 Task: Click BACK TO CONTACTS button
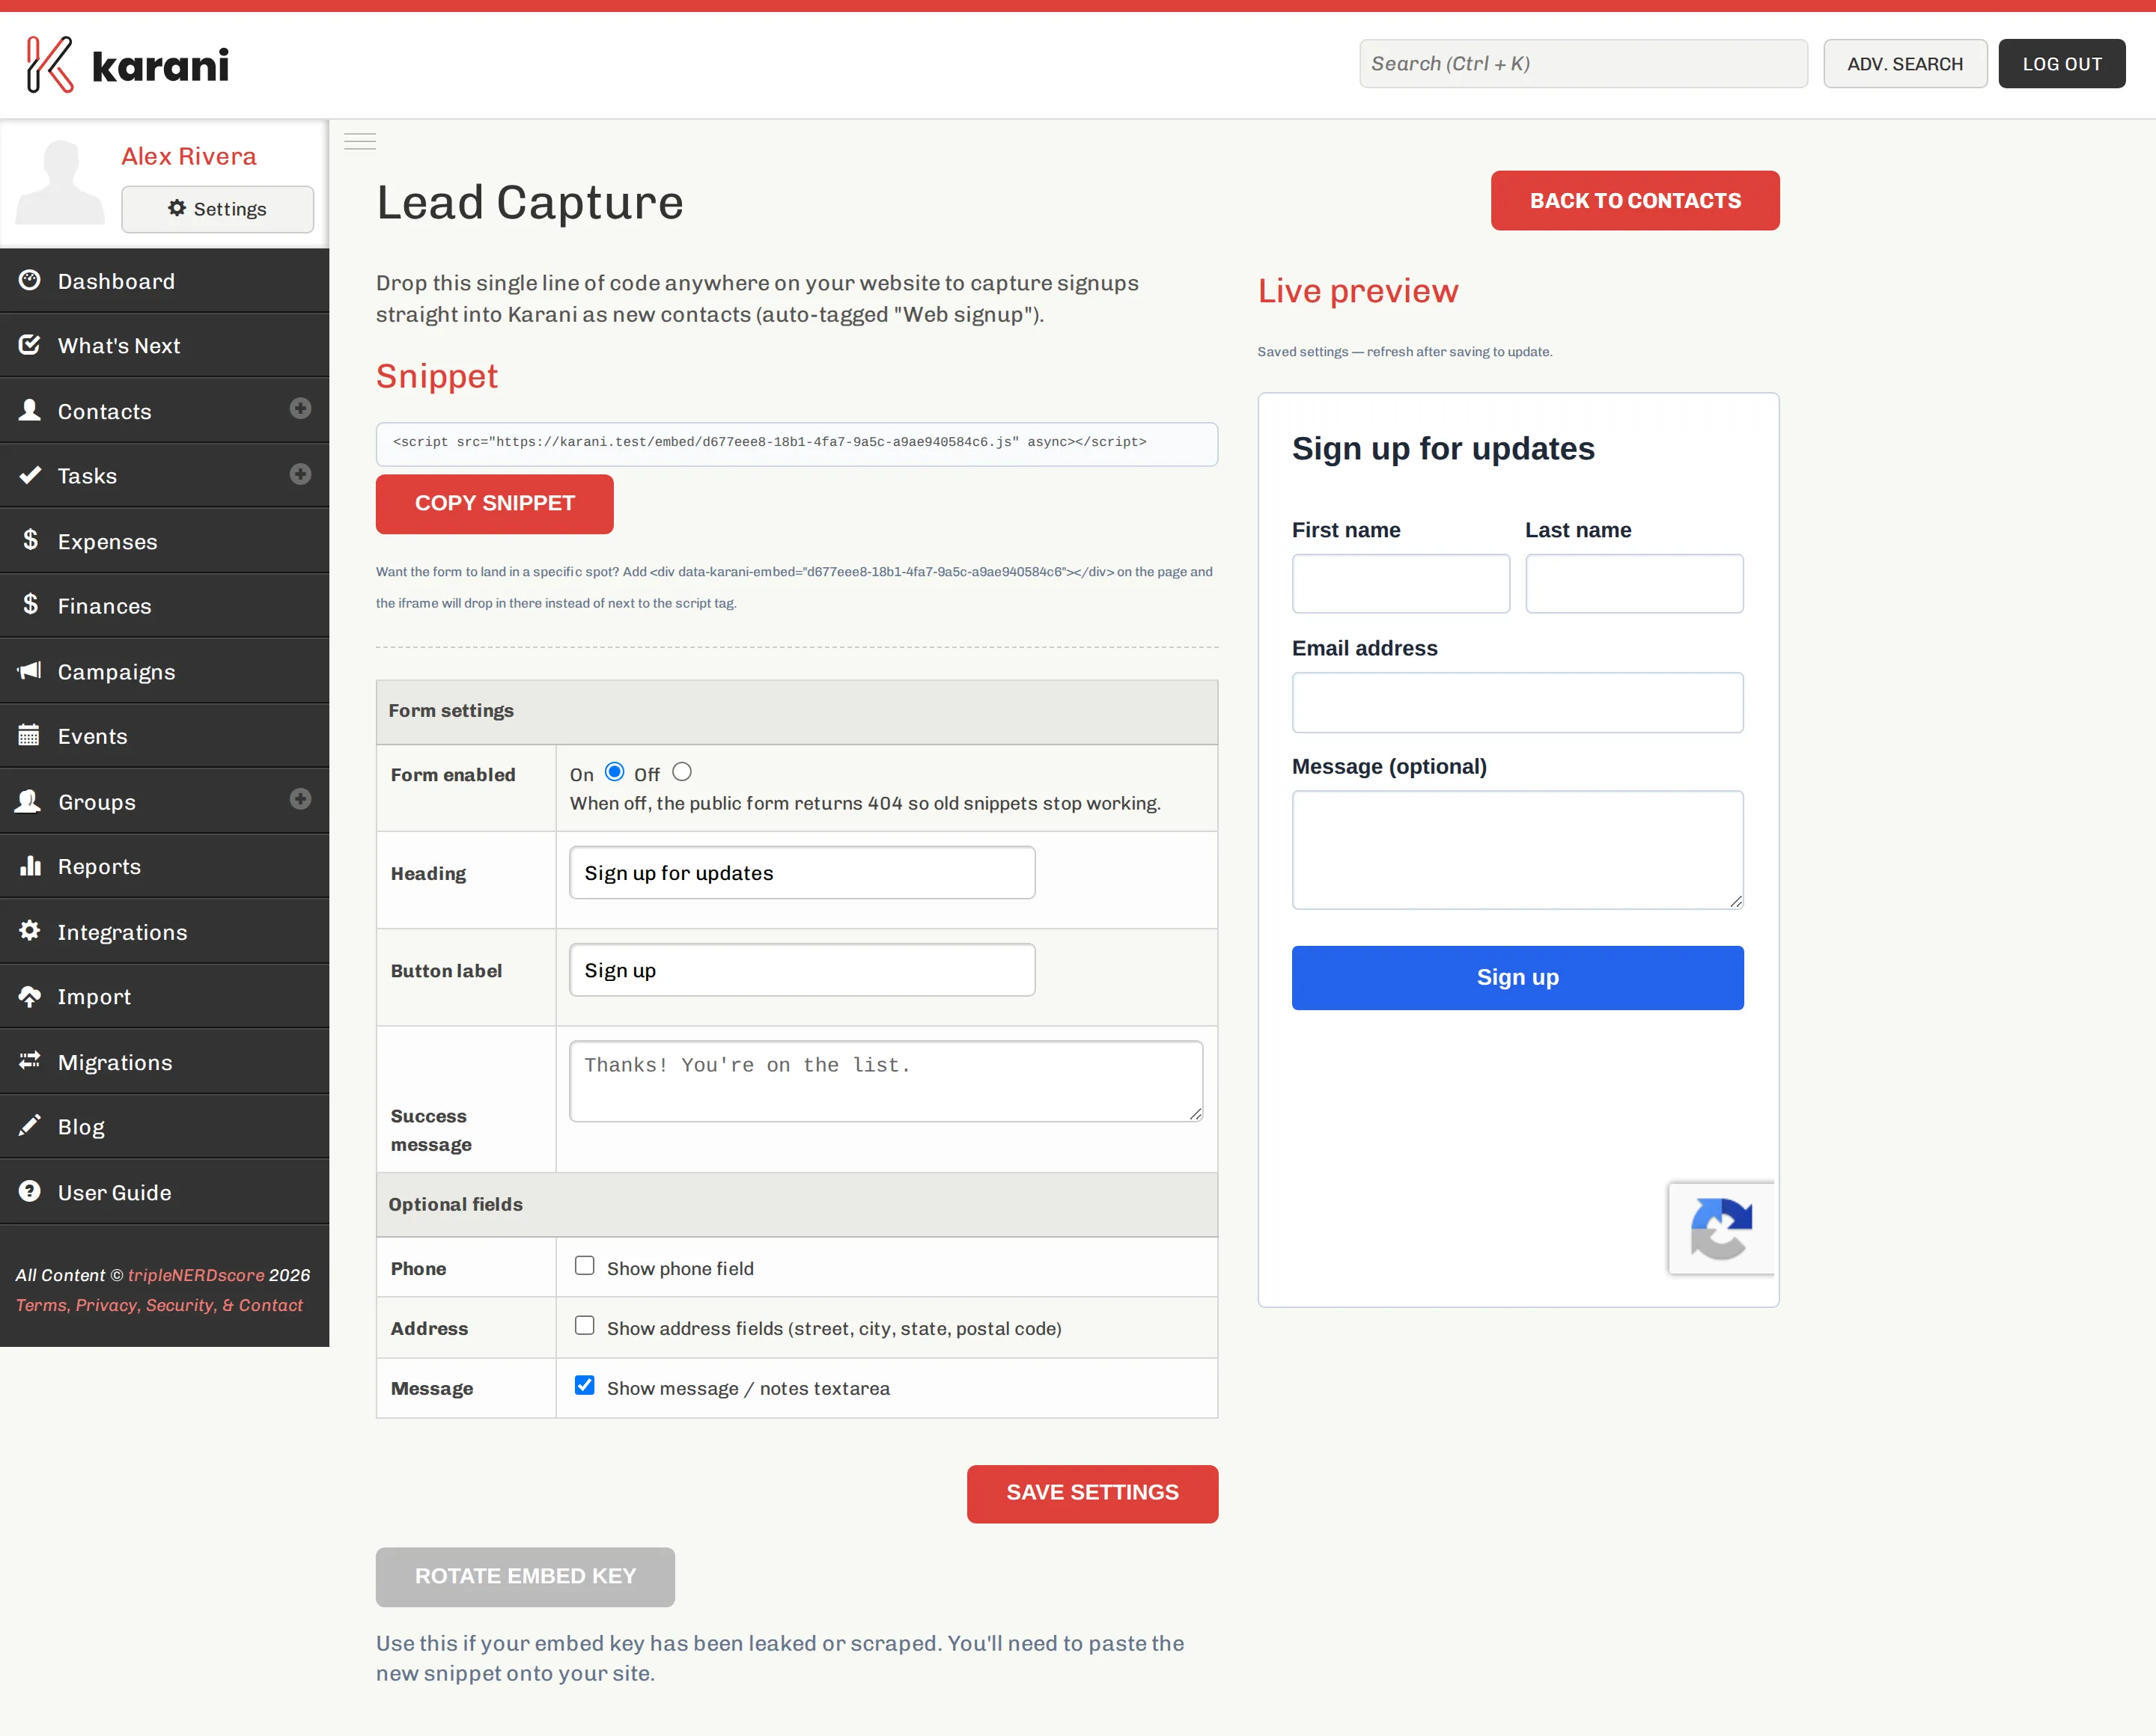pos(1635,201)
